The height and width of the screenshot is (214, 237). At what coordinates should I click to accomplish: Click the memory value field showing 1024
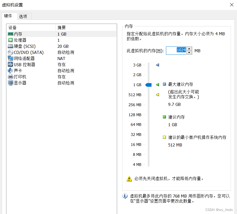[x=176, y=51]
